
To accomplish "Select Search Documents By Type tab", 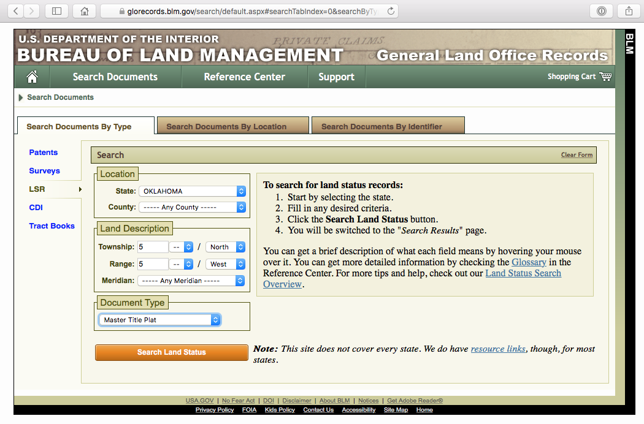I will [x=86, y=126].
